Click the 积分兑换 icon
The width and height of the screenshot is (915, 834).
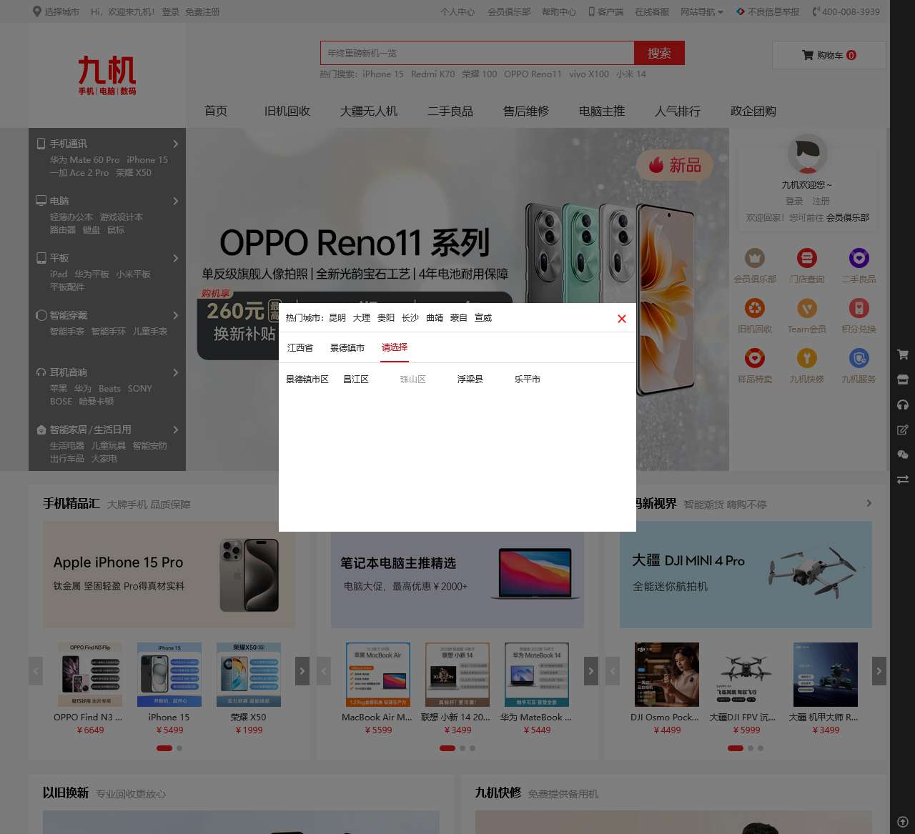pos(859,308)
